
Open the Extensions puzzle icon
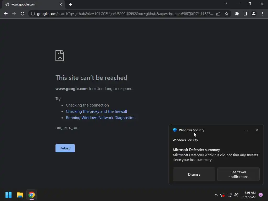[x=237, y=14]
